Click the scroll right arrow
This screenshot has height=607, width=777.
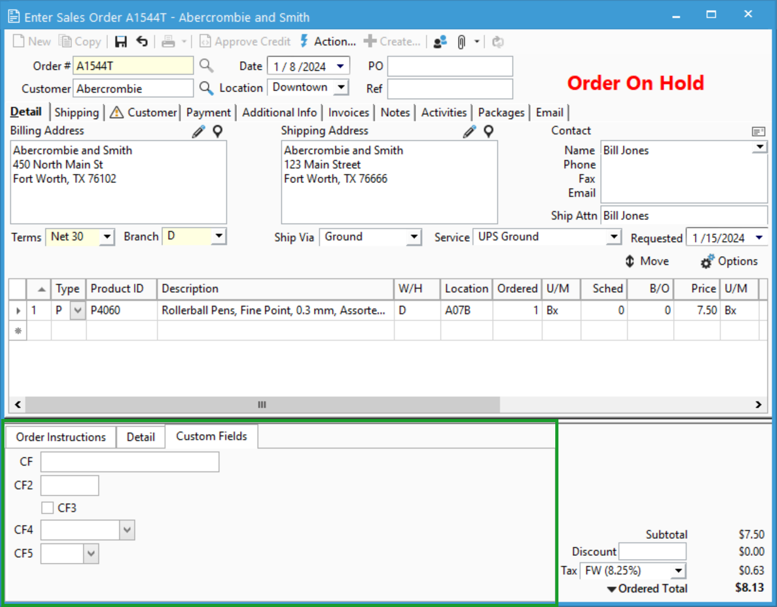pyautogui.click(x=758, y=404)
